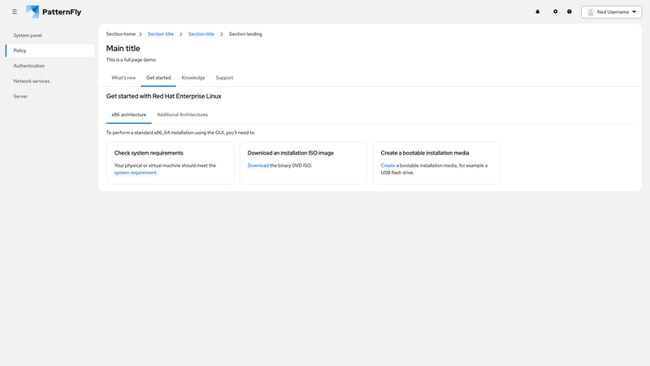Click the Section landing breadcrumb text
The image size is (650, 366).
[245, 34]
